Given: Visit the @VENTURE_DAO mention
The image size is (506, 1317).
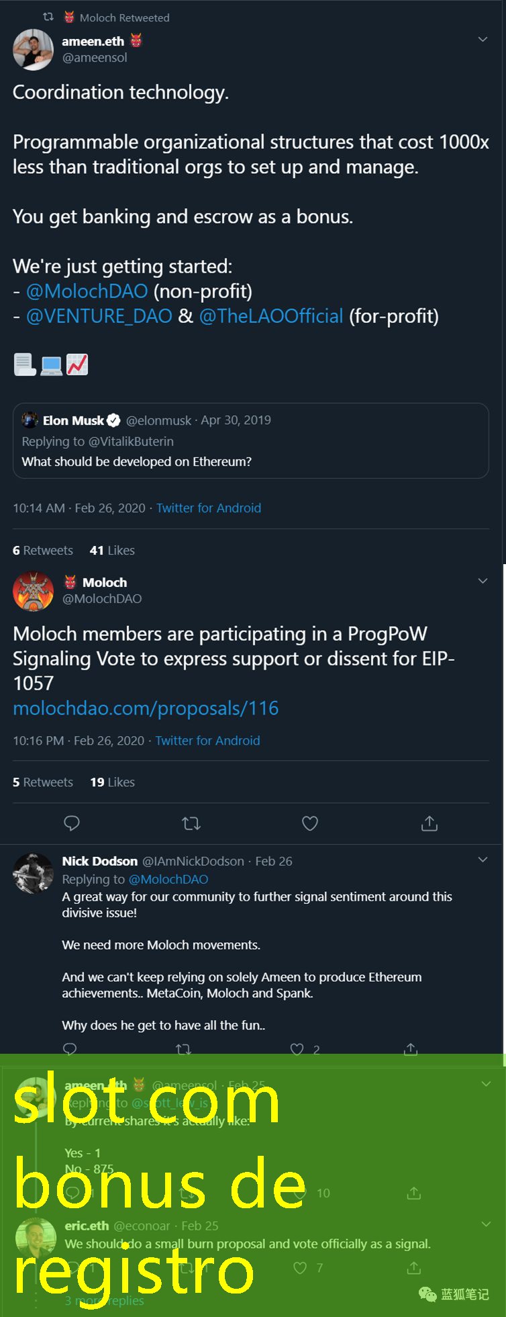Looking at the screenshot, I should coord(99,316).
